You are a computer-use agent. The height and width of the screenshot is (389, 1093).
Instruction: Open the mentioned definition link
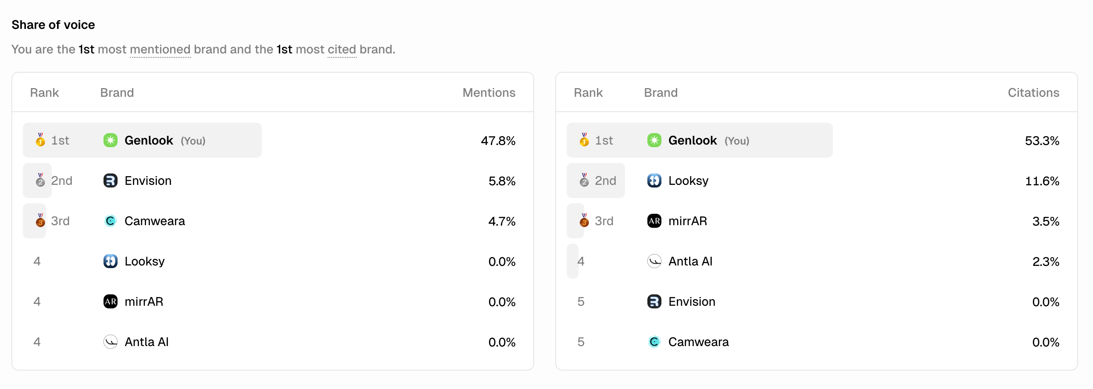160,50
